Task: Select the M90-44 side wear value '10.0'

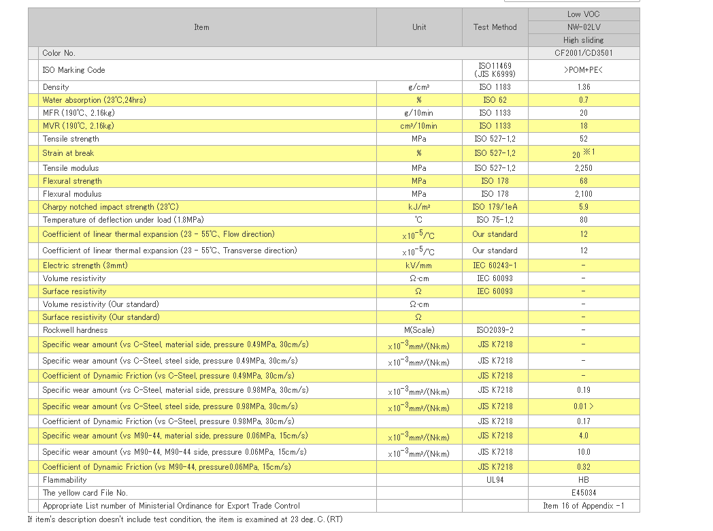Action: point(584,452)
